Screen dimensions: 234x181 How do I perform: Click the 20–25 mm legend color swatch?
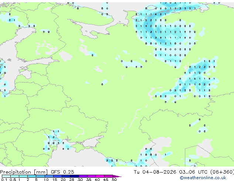[x=66, y=176]
